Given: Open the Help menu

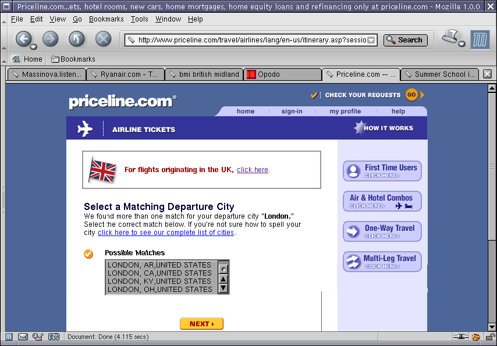Looking at the screenshot, I should click(x=196, y=19).
